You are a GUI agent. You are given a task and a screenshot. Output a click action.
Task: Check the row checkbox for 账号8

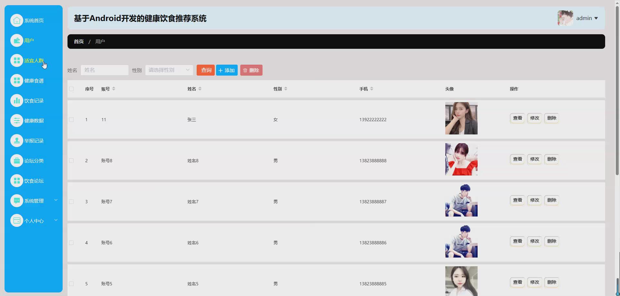click(71, 161)
